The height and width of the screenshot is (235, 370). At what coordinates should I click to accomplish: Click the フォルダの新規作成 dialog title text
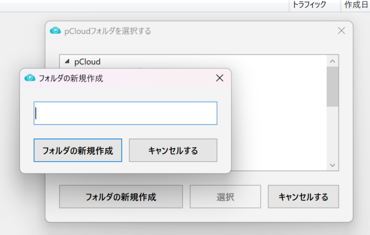pos(71,78)
